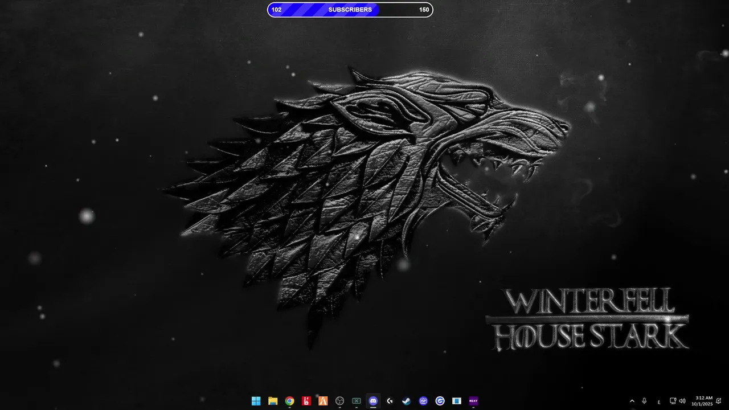729x410 pixels.
Task: Launch Steam from the taskbar
Action: point(406,401)
